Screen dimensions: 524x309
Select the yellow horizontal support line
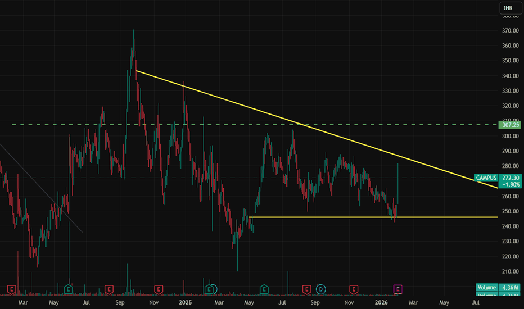[x=373, y=217]
